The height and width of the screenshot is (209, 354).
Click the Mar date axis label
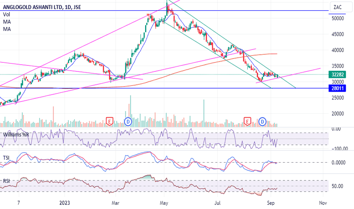(115, 203)
